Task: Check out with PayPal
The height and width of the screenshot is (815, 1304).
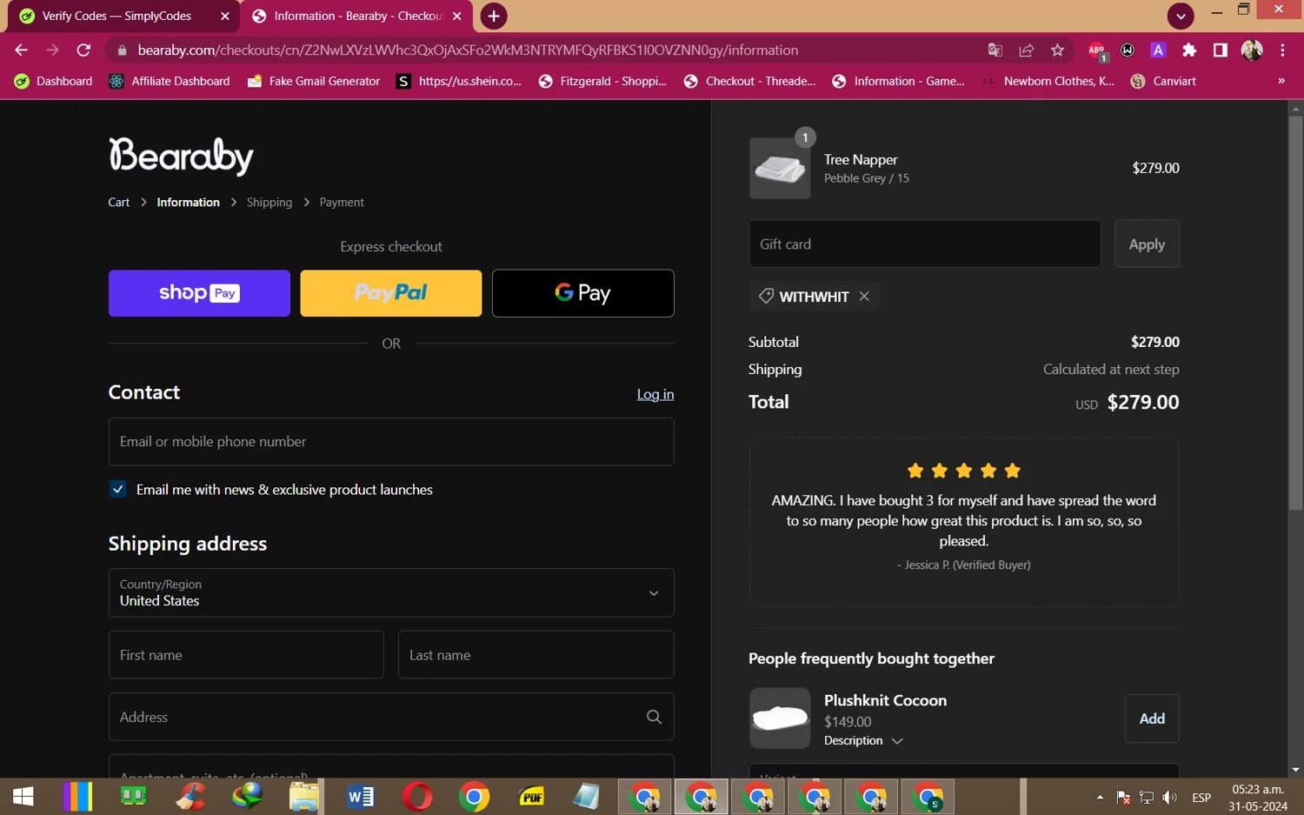Action: click(391, 293)
